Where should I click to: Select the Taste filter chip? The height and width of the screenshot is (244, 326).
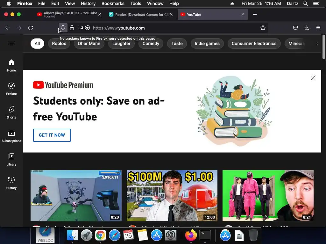coord(177,44)
